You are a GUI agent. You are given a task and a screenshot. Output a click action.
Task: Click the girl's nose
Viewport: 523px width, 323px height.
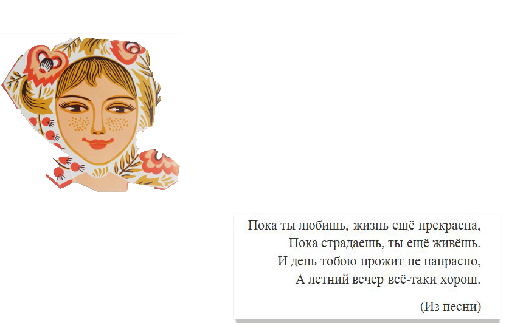(97, 125)
